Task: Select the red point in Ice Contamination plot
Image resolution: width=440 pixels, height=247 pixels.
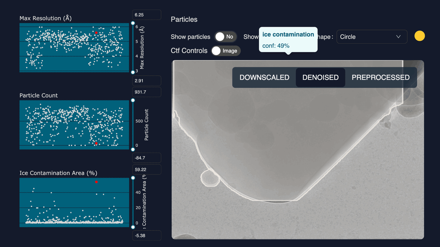Action: 96,182
